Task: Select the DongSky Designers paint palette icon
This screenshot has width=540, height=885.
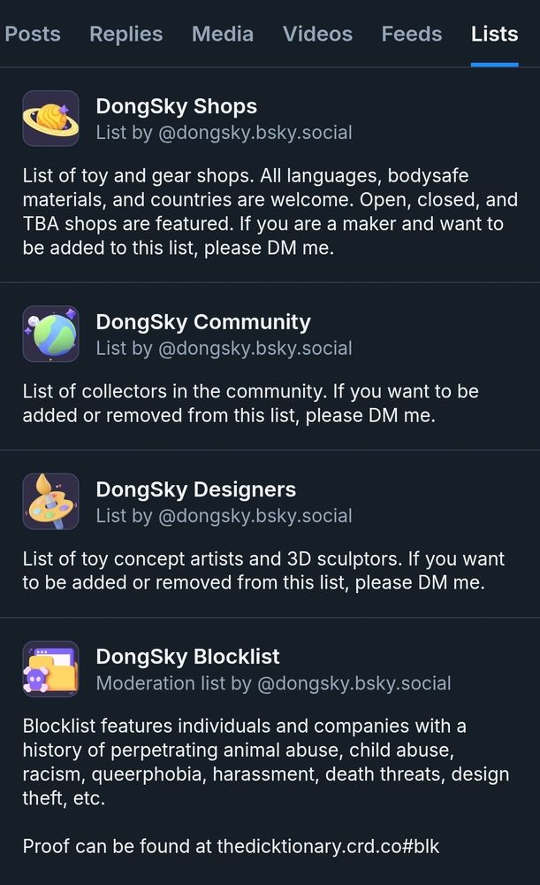Action: point(50,502)
